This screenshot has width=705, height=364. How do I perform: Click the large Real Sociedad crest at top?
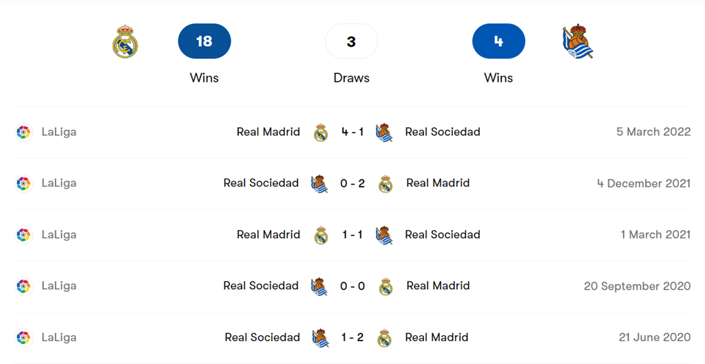coord(578,42)
